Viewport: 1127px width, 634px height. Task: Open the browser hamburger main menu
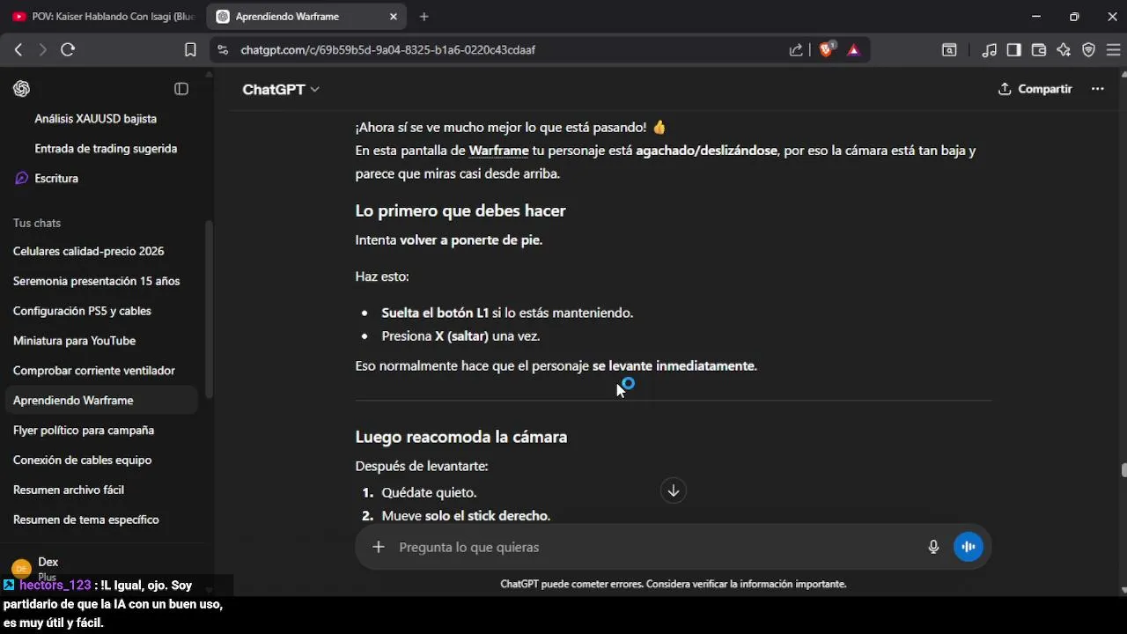(x=1113, y=50)
